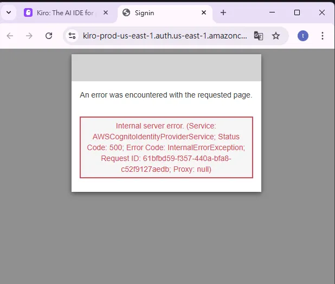This screenshot has width=335, height=284.
Task: Open the profile avatar 't'
Action: 303,36
